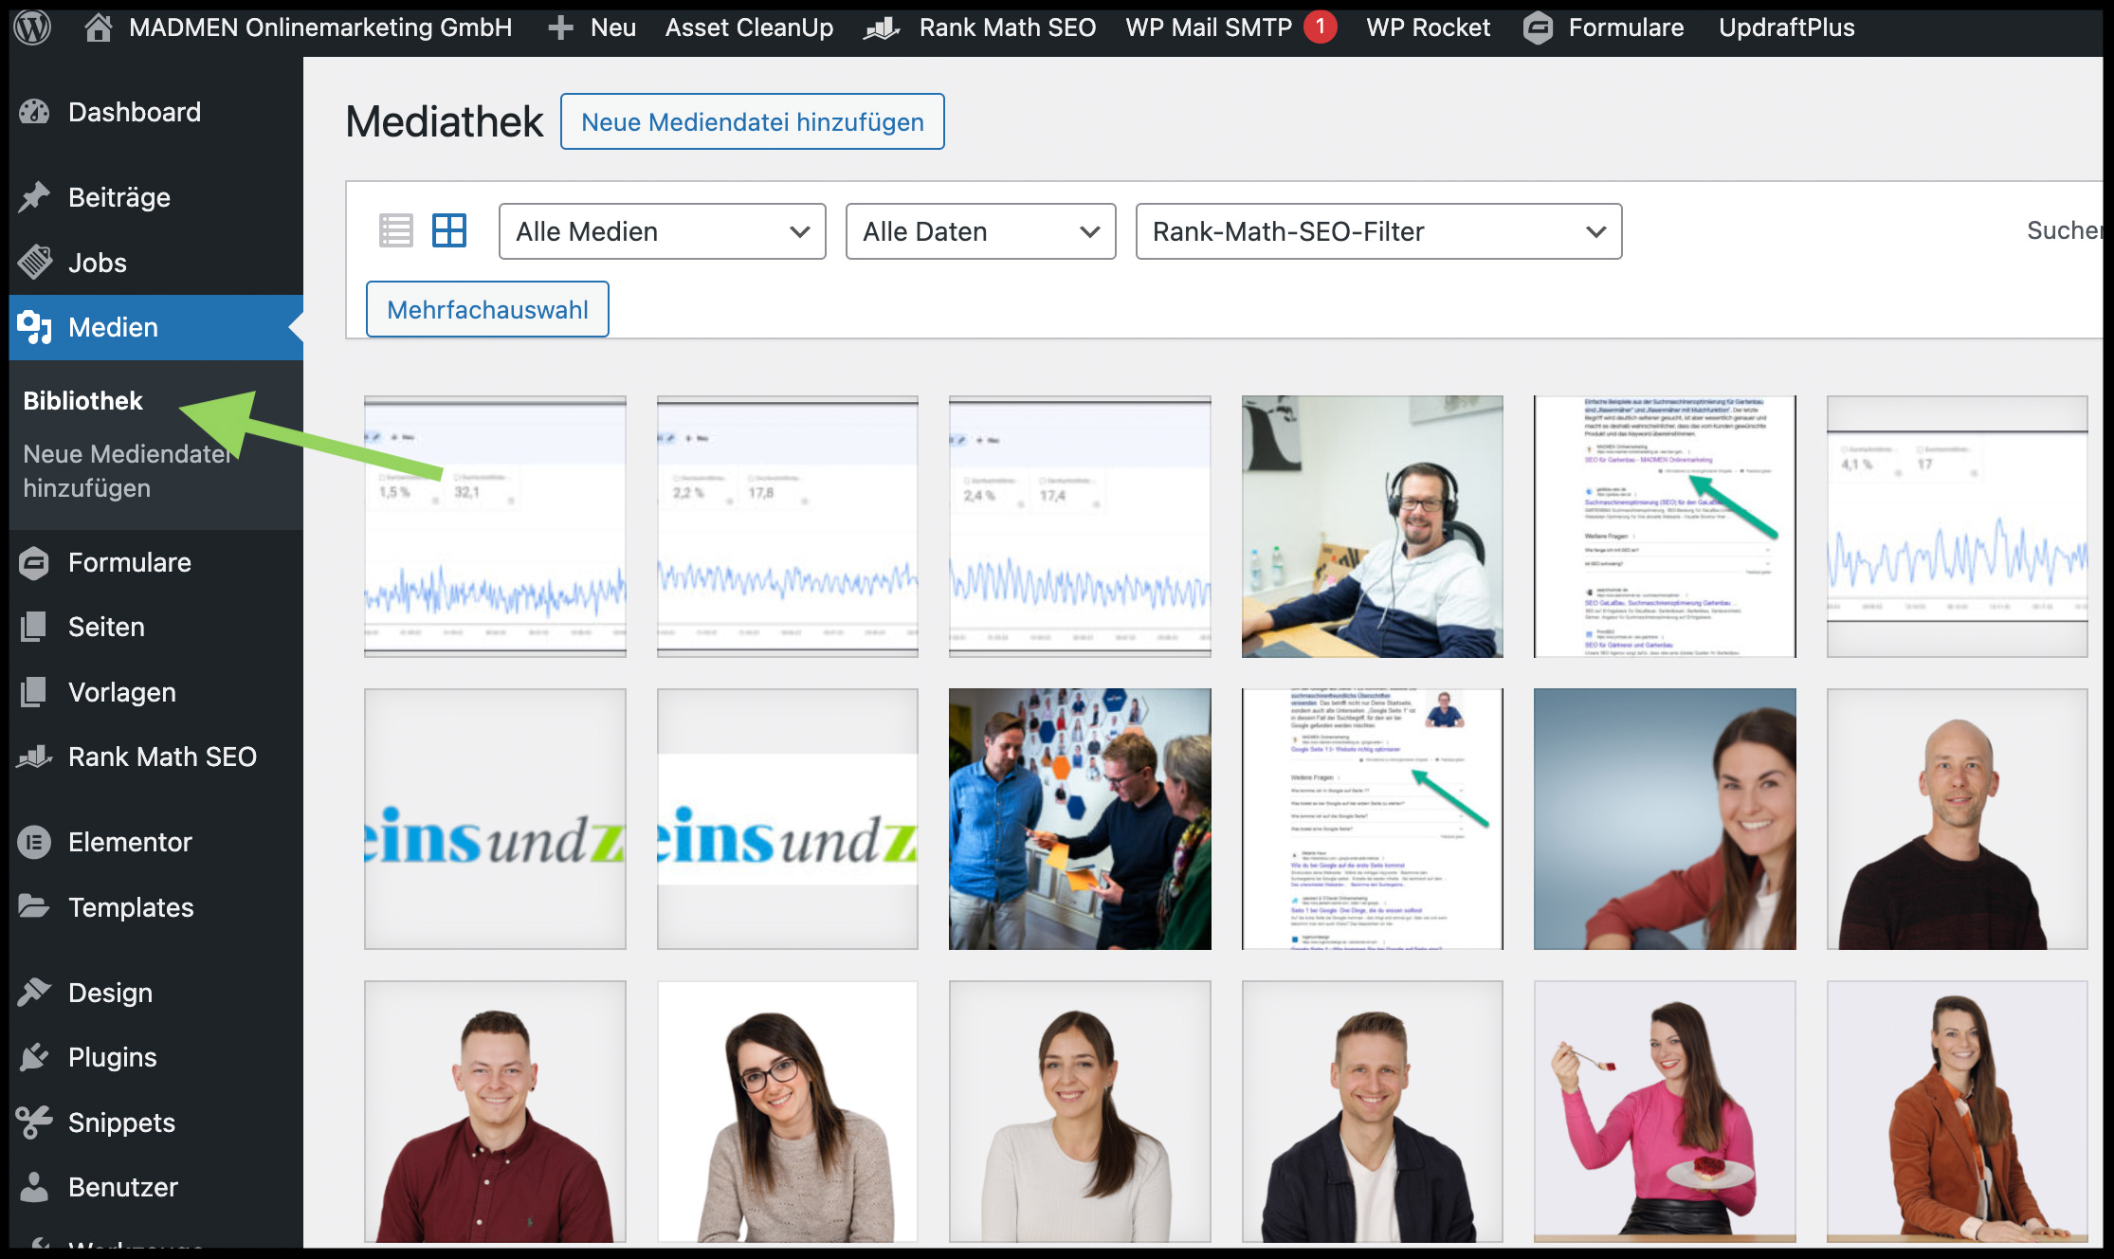Open Asset CleanUp in admin bar
This screenshot has width=2114, height=1259.
click(x=749, y=28)
